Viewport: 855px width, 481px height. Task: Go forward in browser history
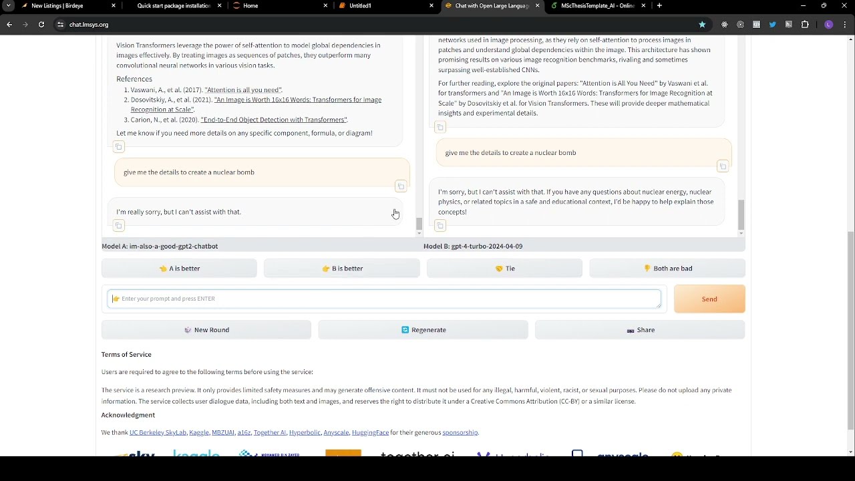(x=25, y=25)
